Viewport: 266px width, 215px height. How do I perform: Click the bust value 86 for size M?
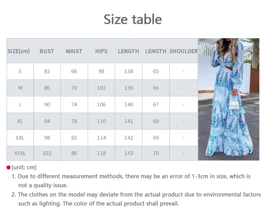47,88
